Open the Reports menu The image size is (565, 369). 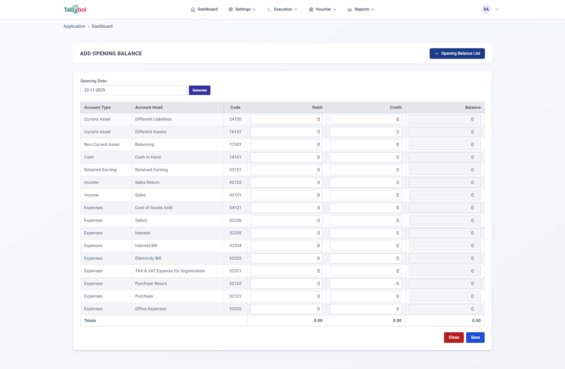click(362, 9)
